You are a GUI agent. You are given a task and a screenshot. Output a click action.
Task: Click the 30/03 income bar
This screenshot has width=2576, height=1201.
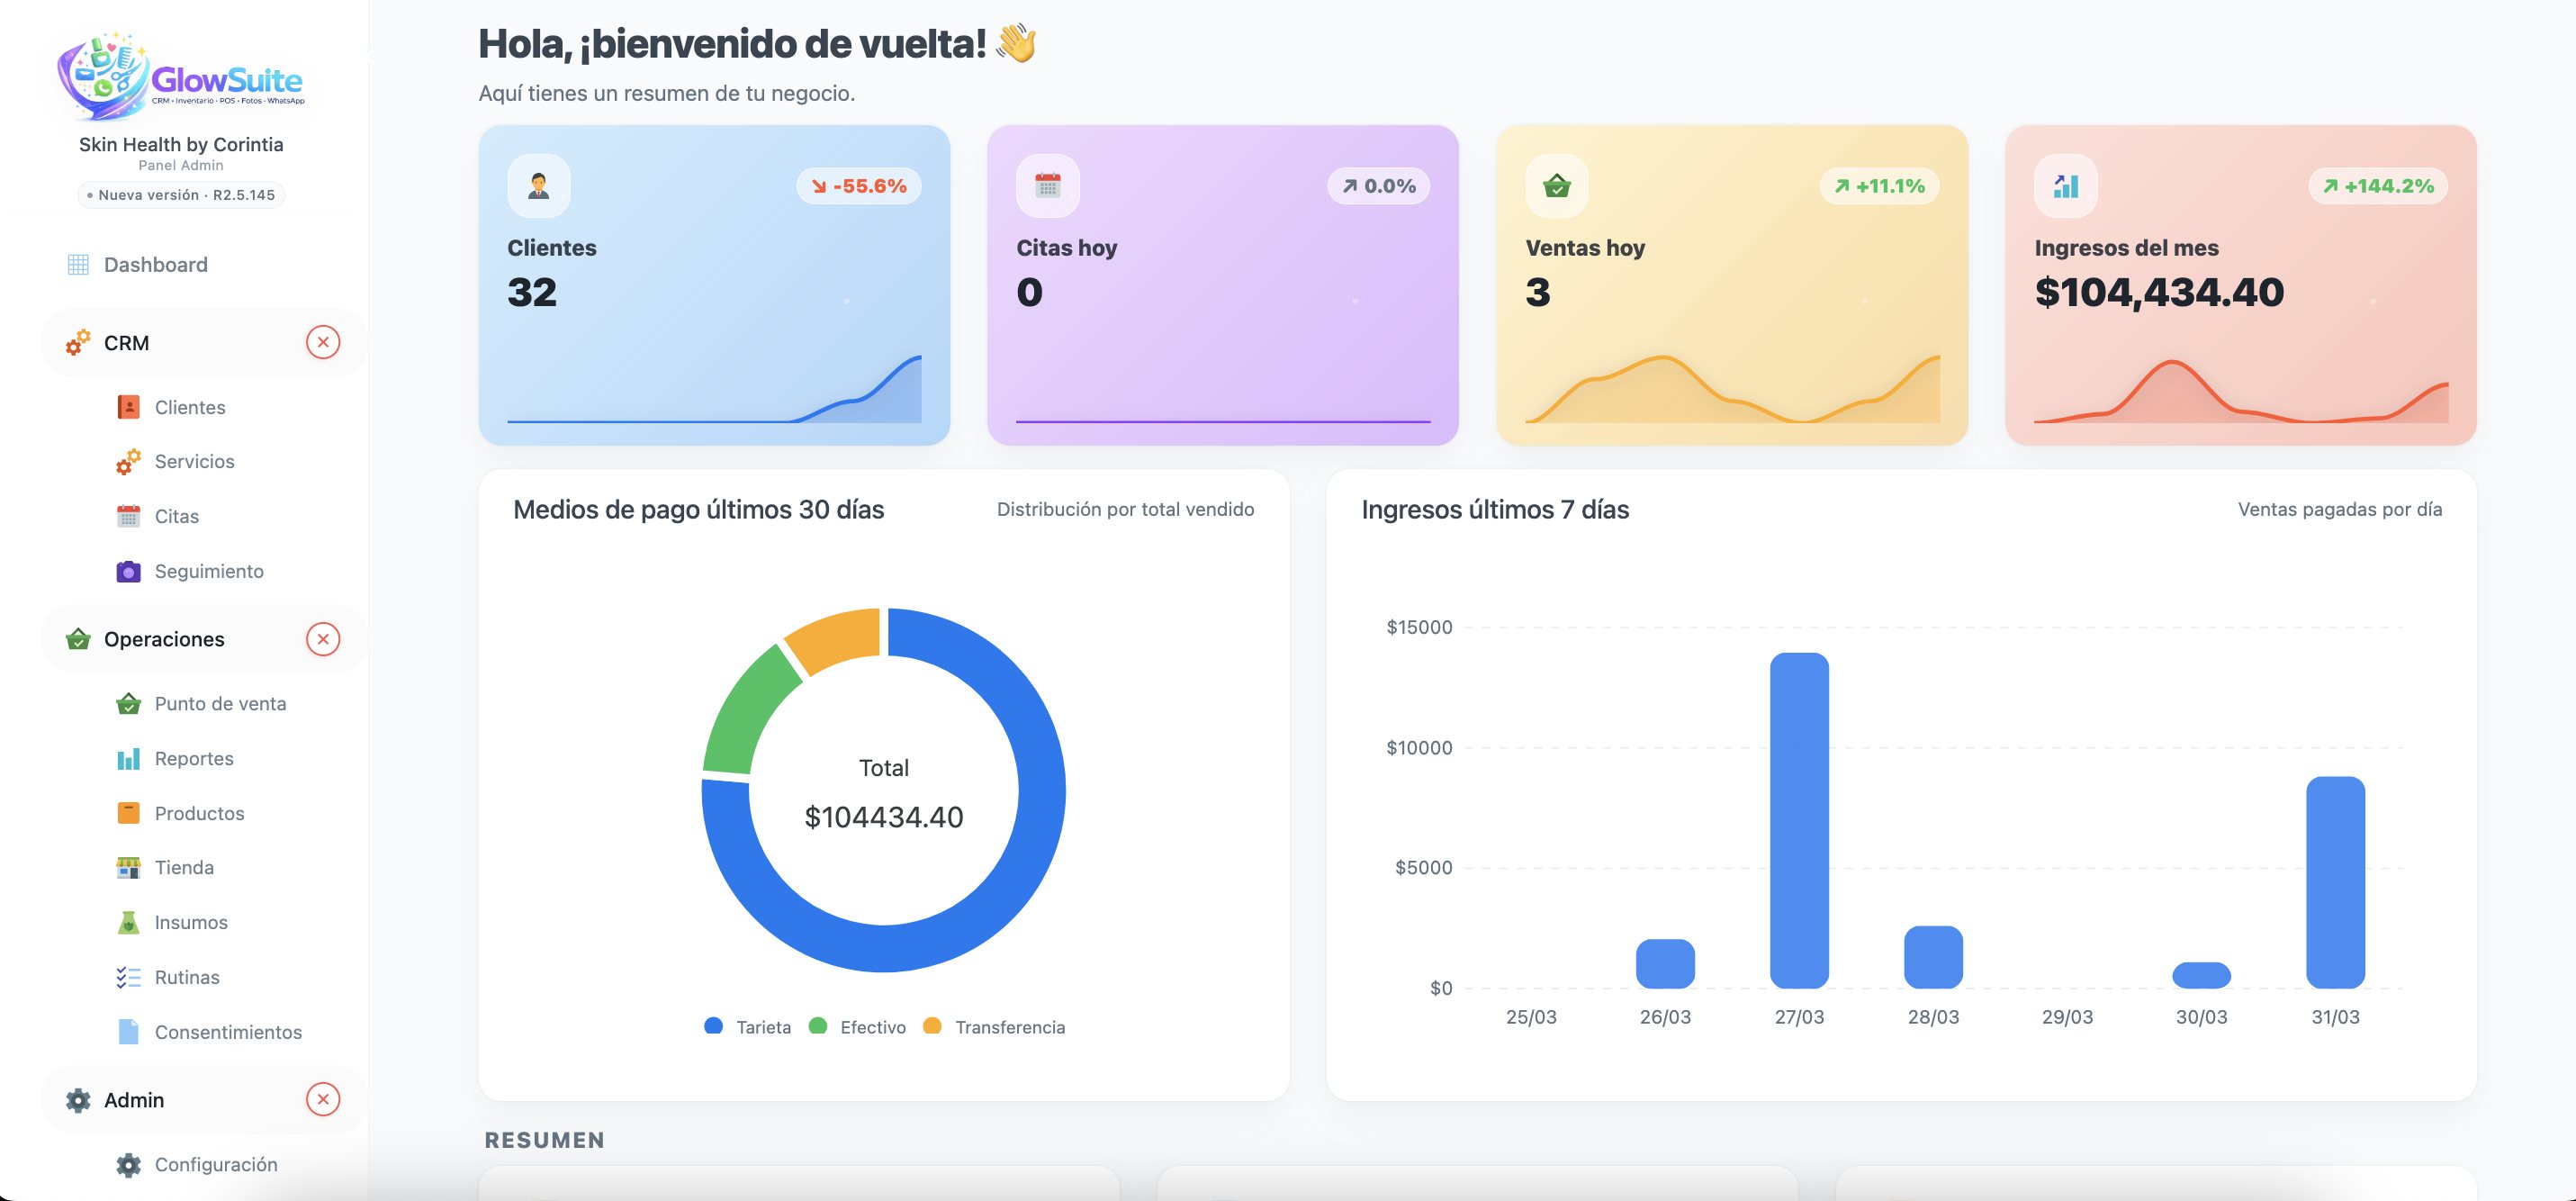[x=2201, y=975]
